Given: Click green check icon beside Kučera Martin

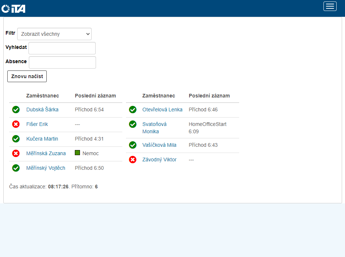Looking at the screenshot, I should 16,139.
